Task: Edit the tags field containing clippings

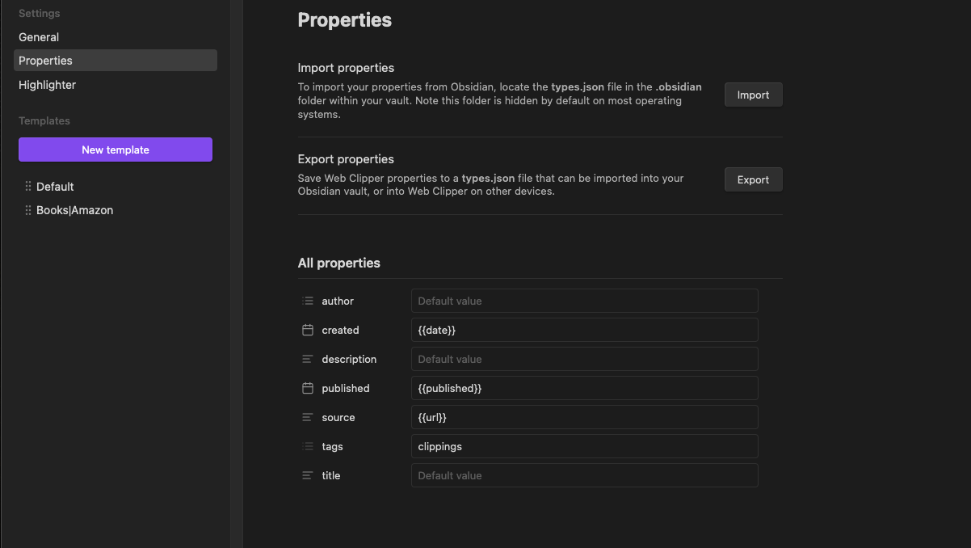Action: (584, 446)
